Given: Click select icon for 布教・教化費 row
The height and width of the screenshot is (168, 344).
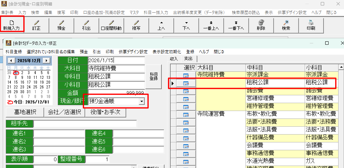Looking at the screenshot, I should point(186,114).
